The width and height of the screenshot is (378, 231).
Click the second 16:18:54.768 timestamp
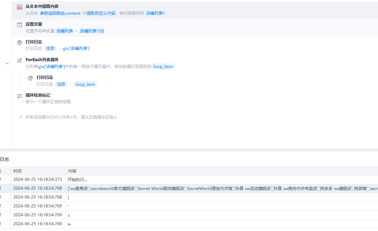[38, 197]
